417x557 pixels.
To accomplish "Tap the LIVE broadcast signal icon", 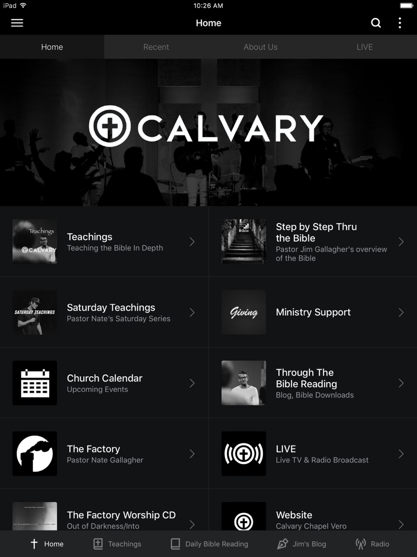I will point(244,453).
